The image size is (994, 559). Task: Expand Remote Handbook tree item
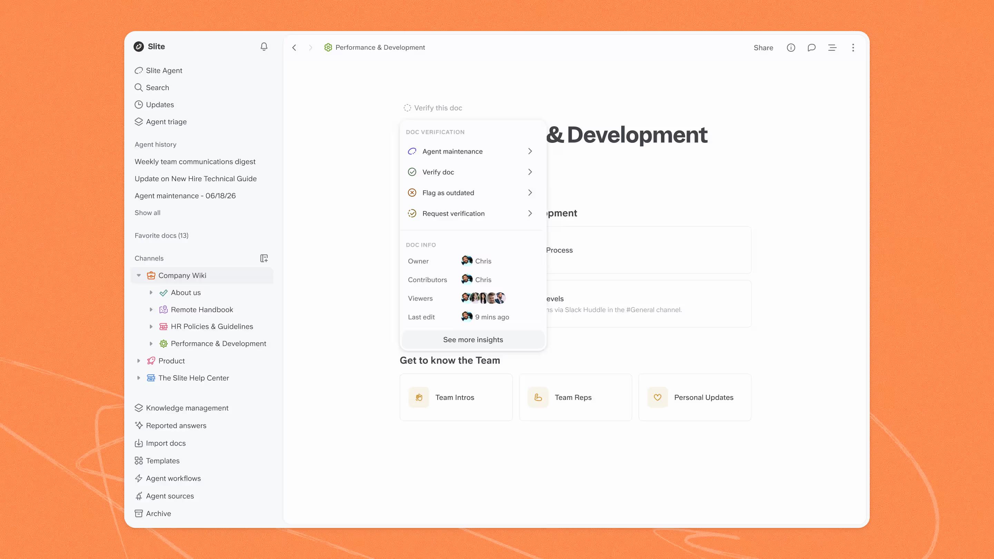tap(151, 310)
